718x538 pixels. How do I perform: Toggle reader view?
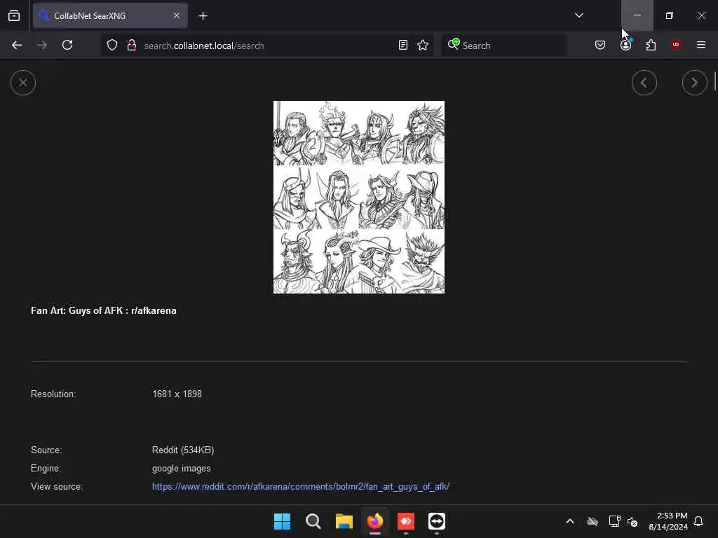click(403, 45)
